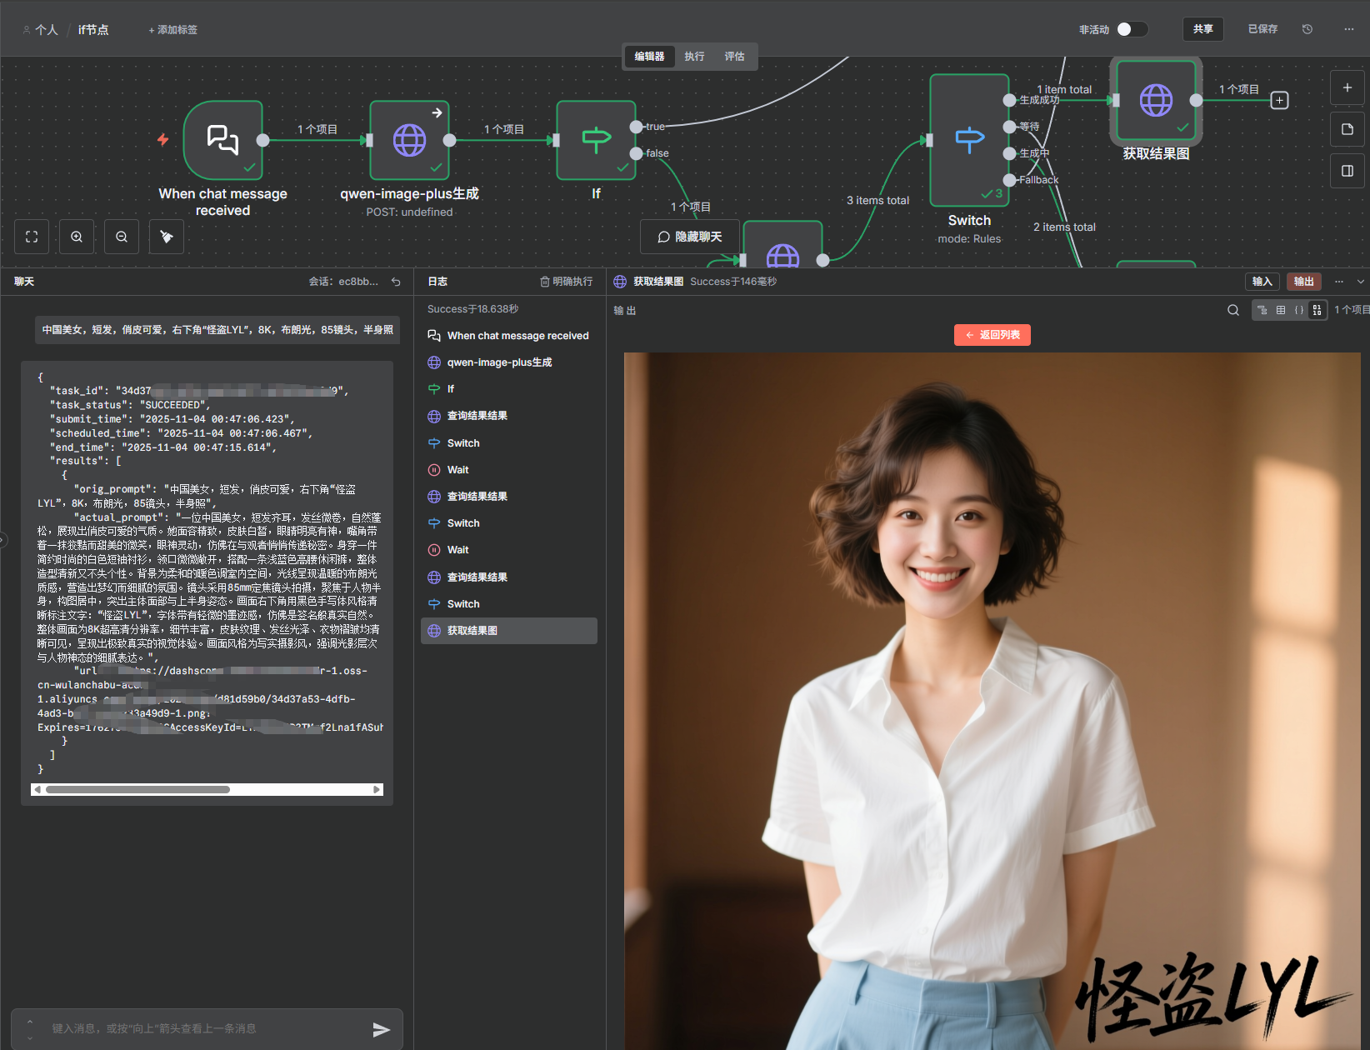Viewport: 1370px width, 1050px height.
Task: Search the output data with magnifier icon
Action: coord(1233,310)
